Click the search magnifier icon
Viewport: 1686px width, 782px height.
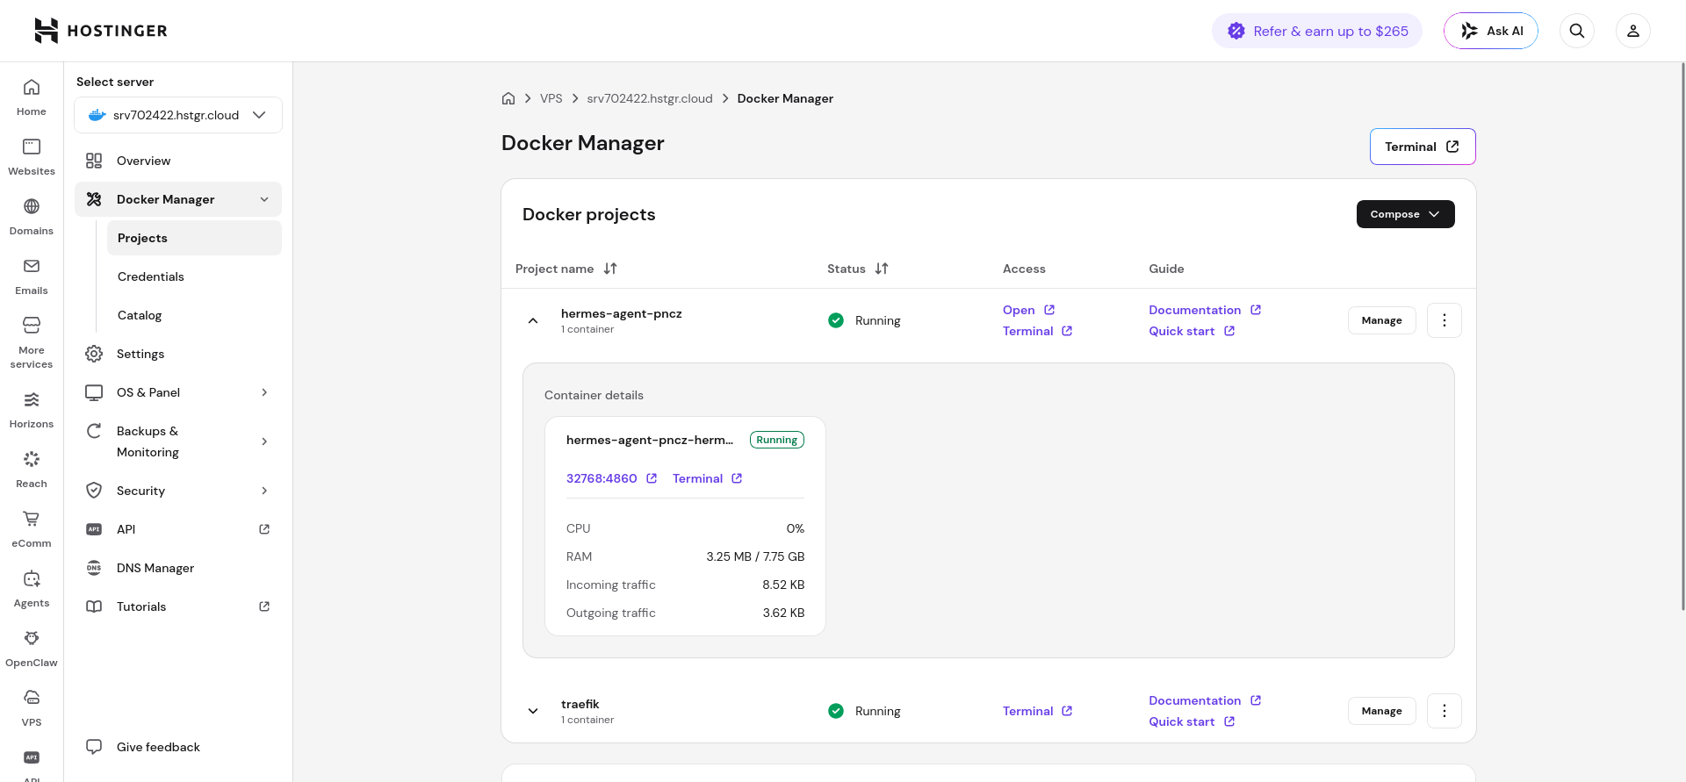click(1577, 31)
